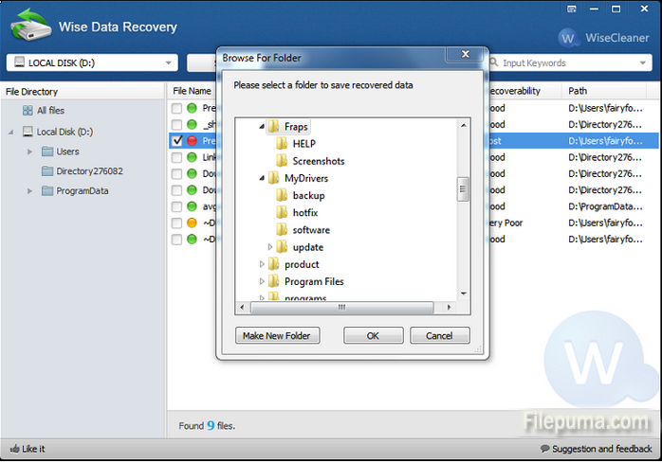Viewport: 662px width, 463px height.
Task: Select the HELP folder icon
Action: pos(282,144)
